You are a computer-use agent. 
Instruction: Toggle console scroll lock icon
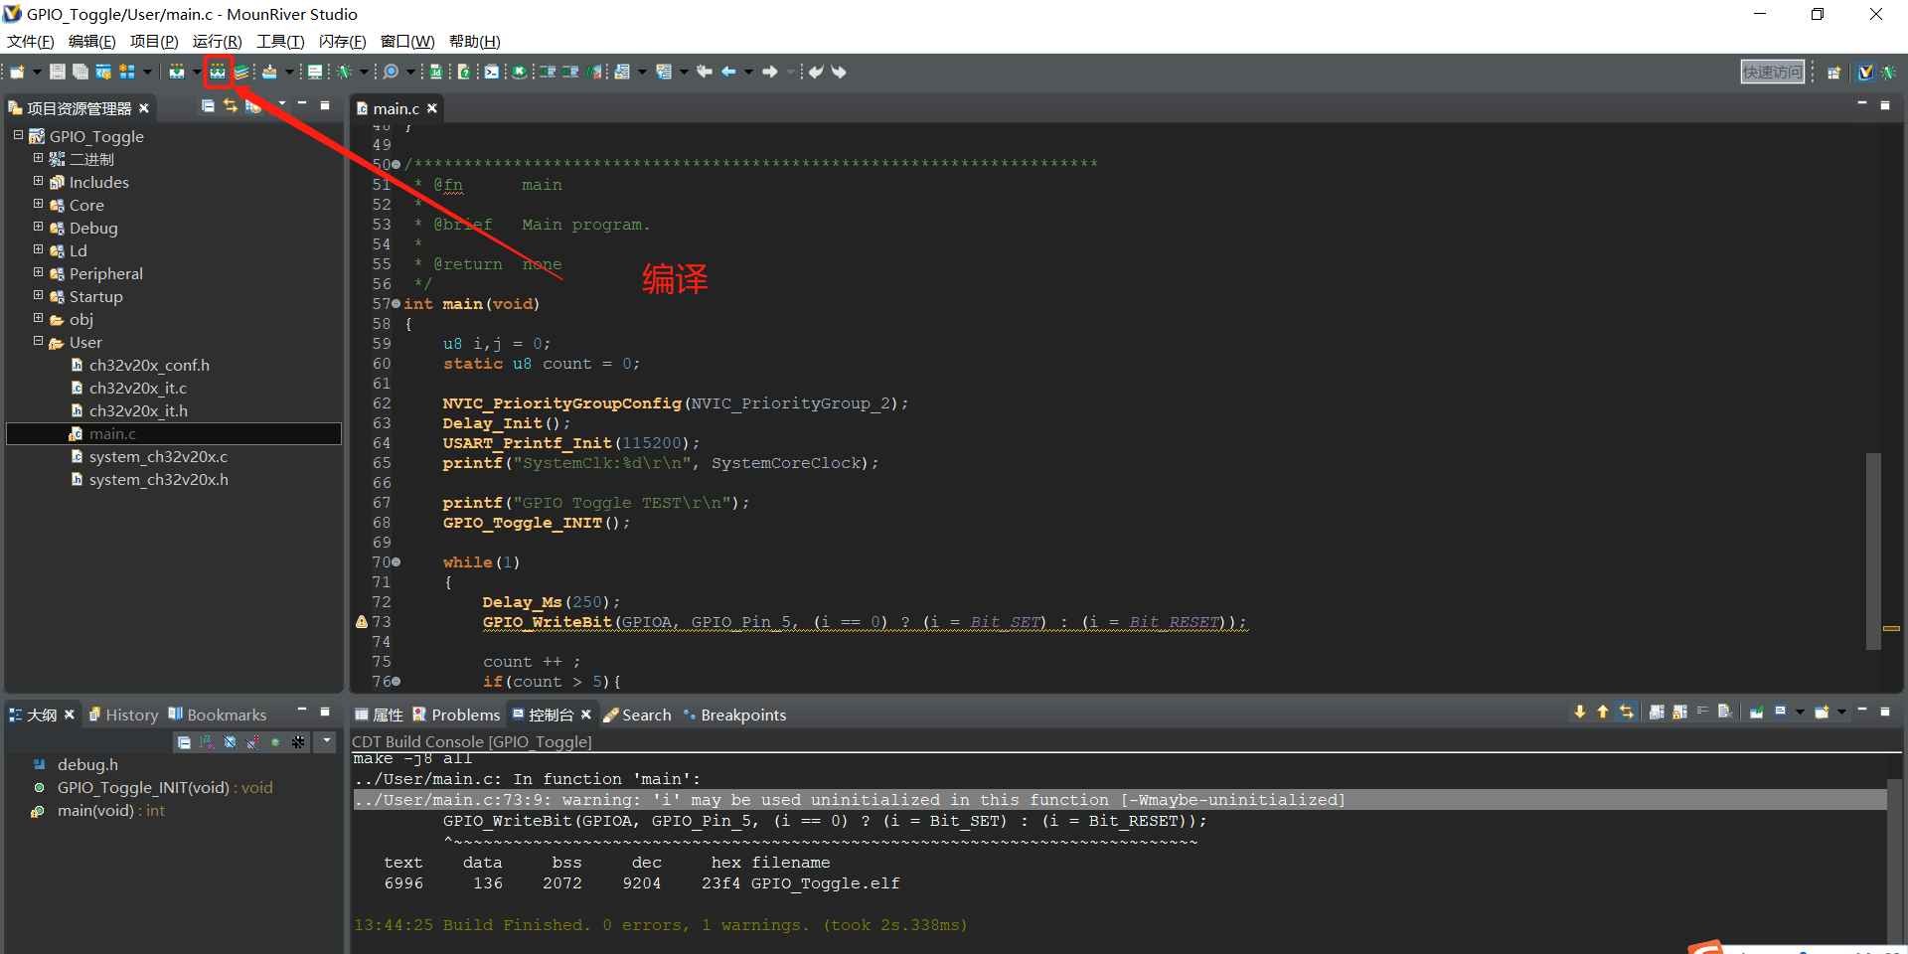tap(1679, 712)
